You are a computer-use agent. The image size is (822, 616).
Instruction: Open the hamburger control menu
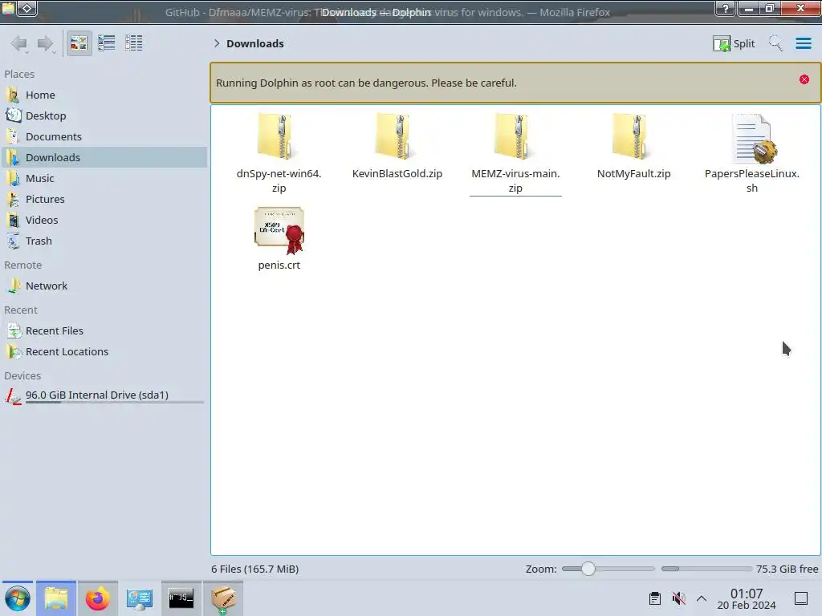[803, 43]
